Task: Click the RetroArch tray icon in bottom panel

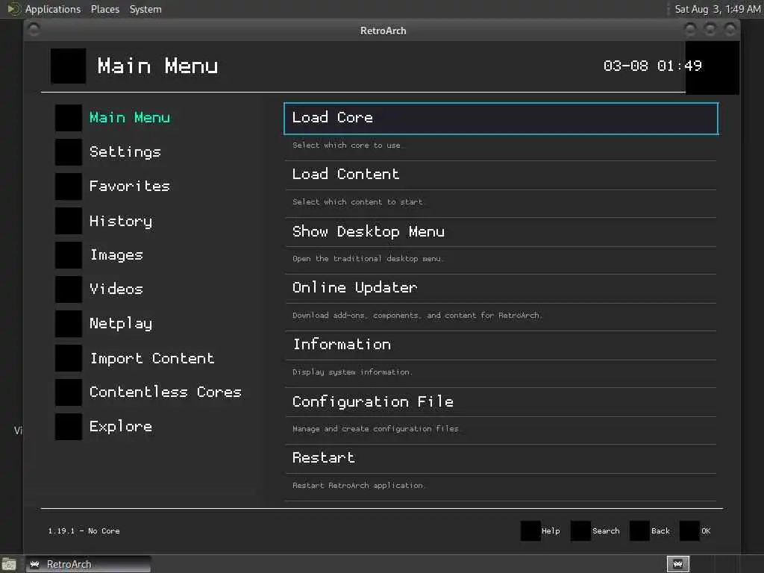Action: click(x=677, y=564)
